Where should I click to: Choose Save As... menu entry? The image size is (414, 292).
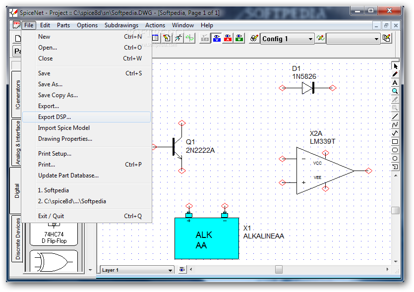pyautogui.click(x=87, y=84)
